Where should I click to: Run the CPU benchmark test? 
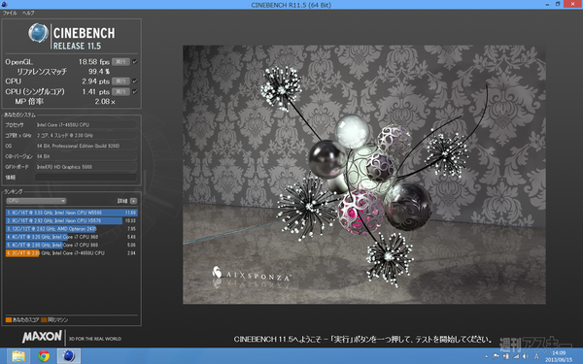pyautogui.click(x=120, y=81)
